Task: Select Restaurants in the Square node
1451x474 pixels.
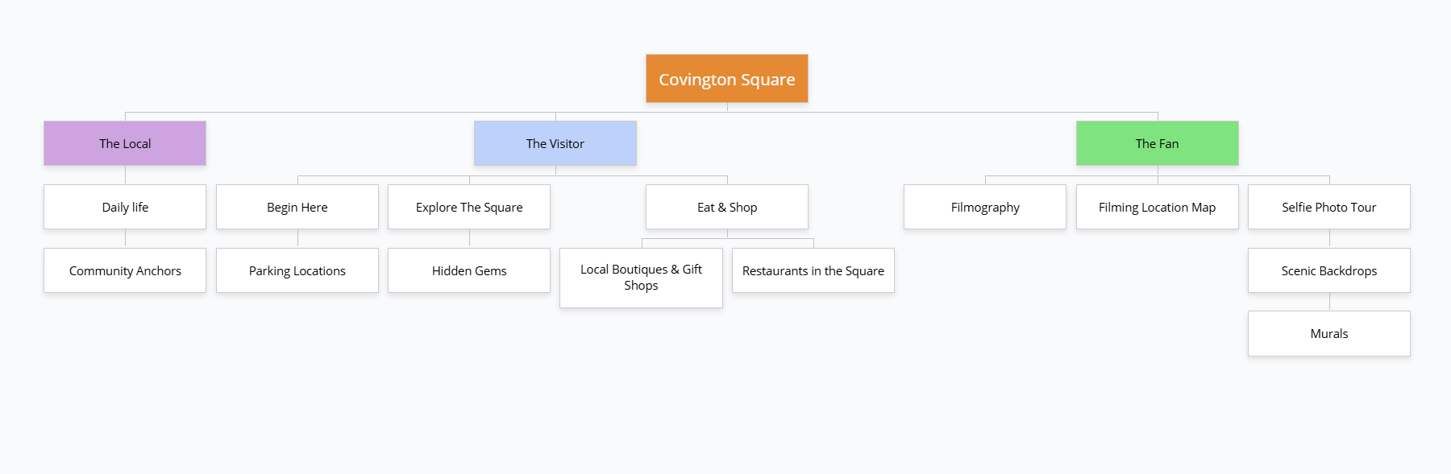Action: tap(813, 270)
